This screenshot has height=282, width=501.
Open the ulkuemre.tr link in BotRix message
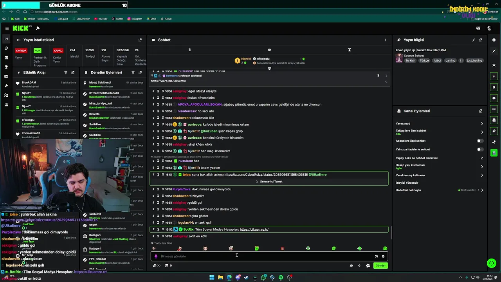click(x=254, y=230)
